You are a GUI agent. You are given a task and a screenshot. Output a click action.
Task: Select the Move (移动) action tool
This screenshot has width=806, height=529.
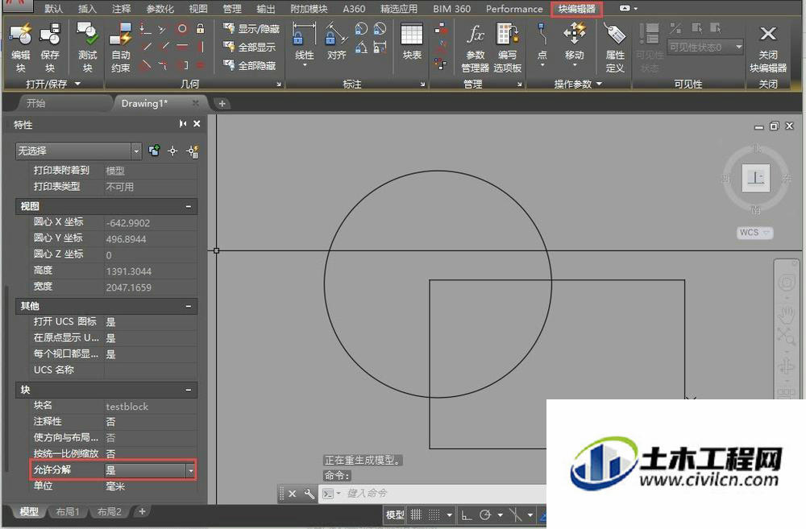(574, 44)
